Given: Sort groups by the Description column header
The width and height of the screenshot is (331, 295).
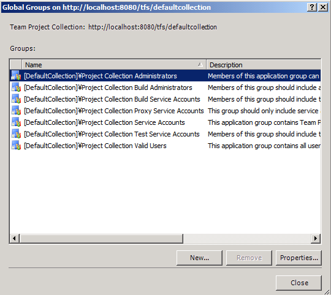Looking at the screenshot, I should coord(264,65).
